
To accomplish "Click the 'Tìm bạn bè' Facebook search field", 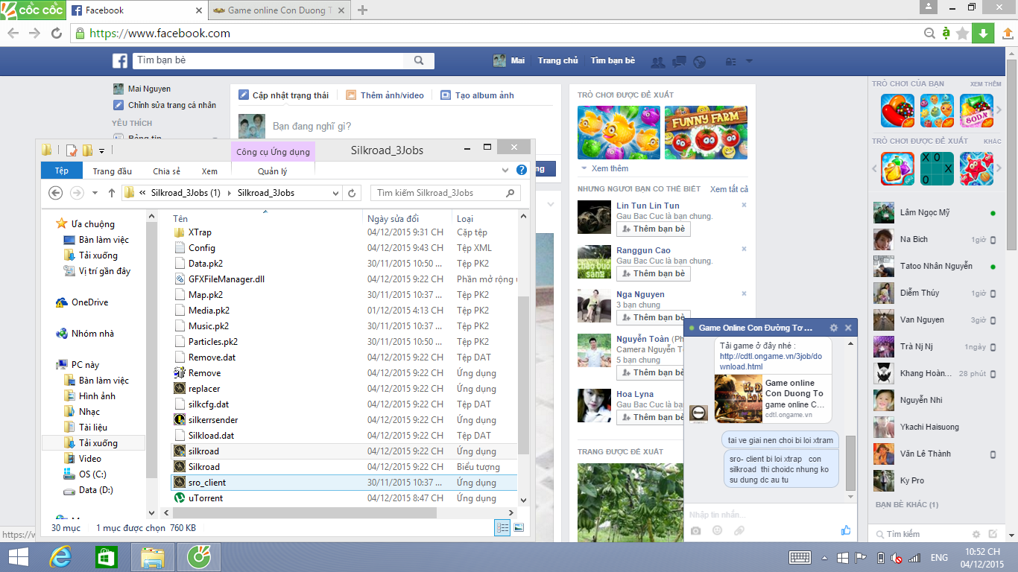I will tap(268, 60).
